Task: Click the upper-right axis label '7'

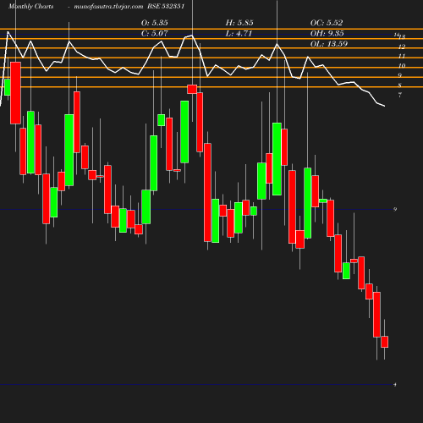Action: [400, 95]
